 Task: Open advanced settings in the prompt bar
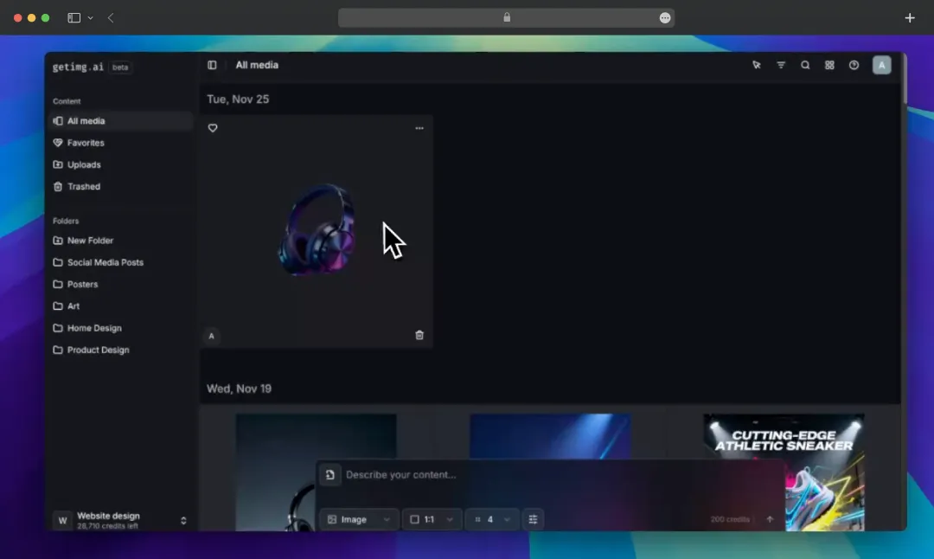534,519
